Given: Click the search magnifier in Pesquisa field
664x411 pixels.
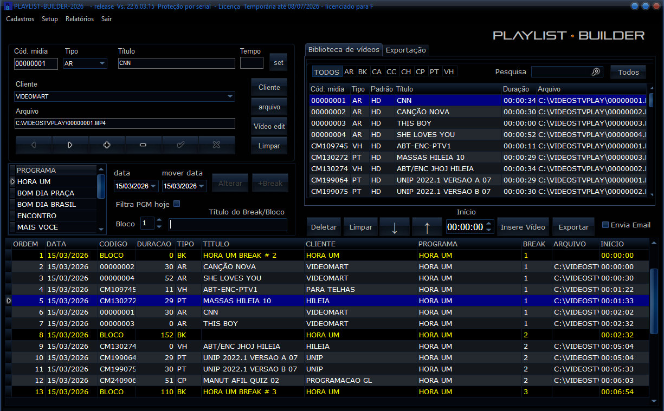Looking at the screenshot, I should point(596,72).
